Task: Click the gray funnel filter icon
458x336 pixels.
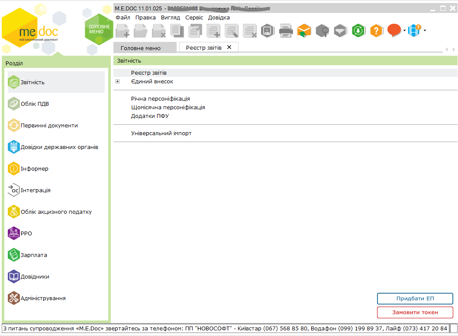Action: tap(341, 31)
